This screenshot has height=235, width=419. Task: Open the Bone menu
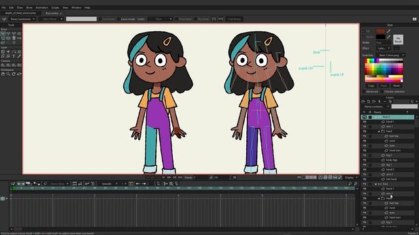29,8
